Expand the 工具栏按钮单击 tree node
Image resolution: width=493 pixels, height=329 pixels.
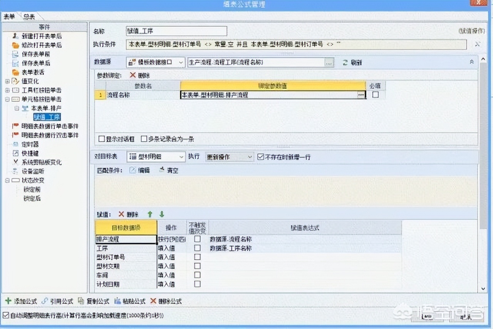tap(7, 90)
